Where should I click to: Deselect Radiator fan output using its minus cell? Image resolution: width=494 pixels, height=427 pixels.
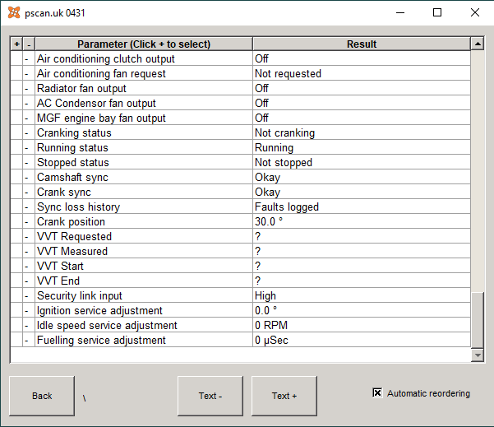coord(29,88)
